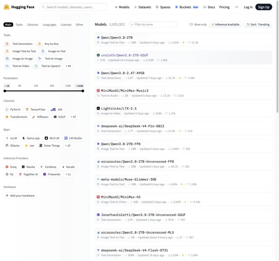The height and width of the screenshot is (261, 279).
Task: Toggle the Text-to-Speech task filter
Action: point(47,66)
